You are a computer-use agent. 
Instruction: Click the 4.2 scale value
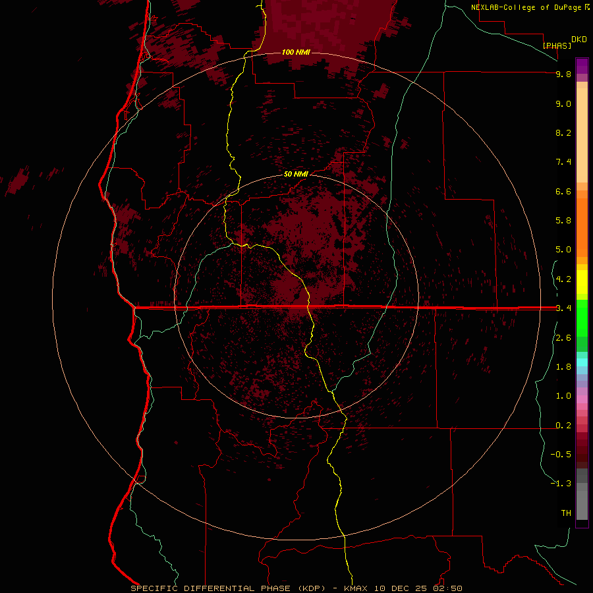pos(563,279)
